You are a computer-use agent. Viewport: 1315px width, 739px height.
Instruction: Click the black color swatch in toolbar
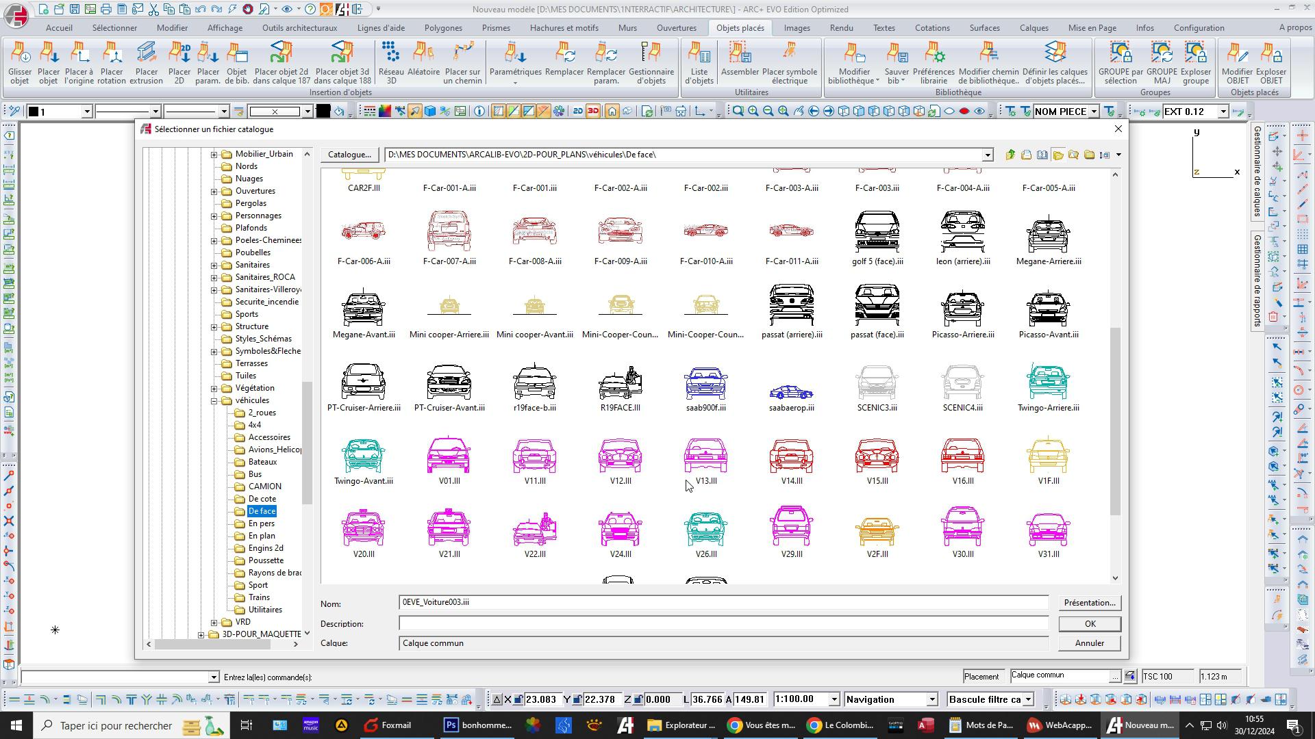323,112
